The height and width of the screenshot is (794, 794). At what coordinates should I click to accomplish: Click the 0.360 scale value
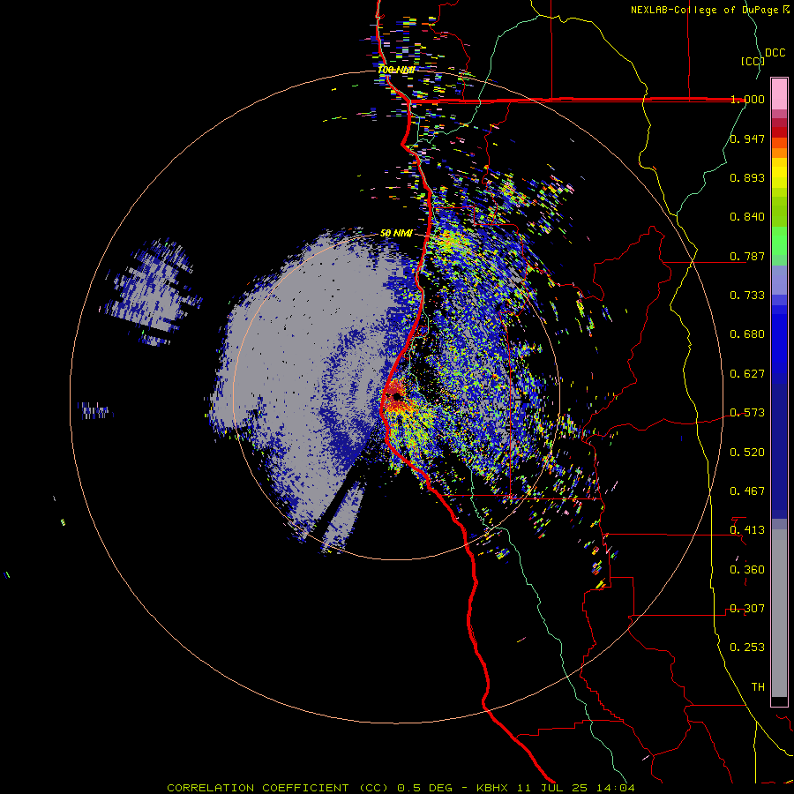[747, 570]
